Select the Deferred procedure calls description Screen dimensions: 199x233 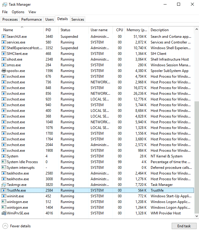(171, 167)
